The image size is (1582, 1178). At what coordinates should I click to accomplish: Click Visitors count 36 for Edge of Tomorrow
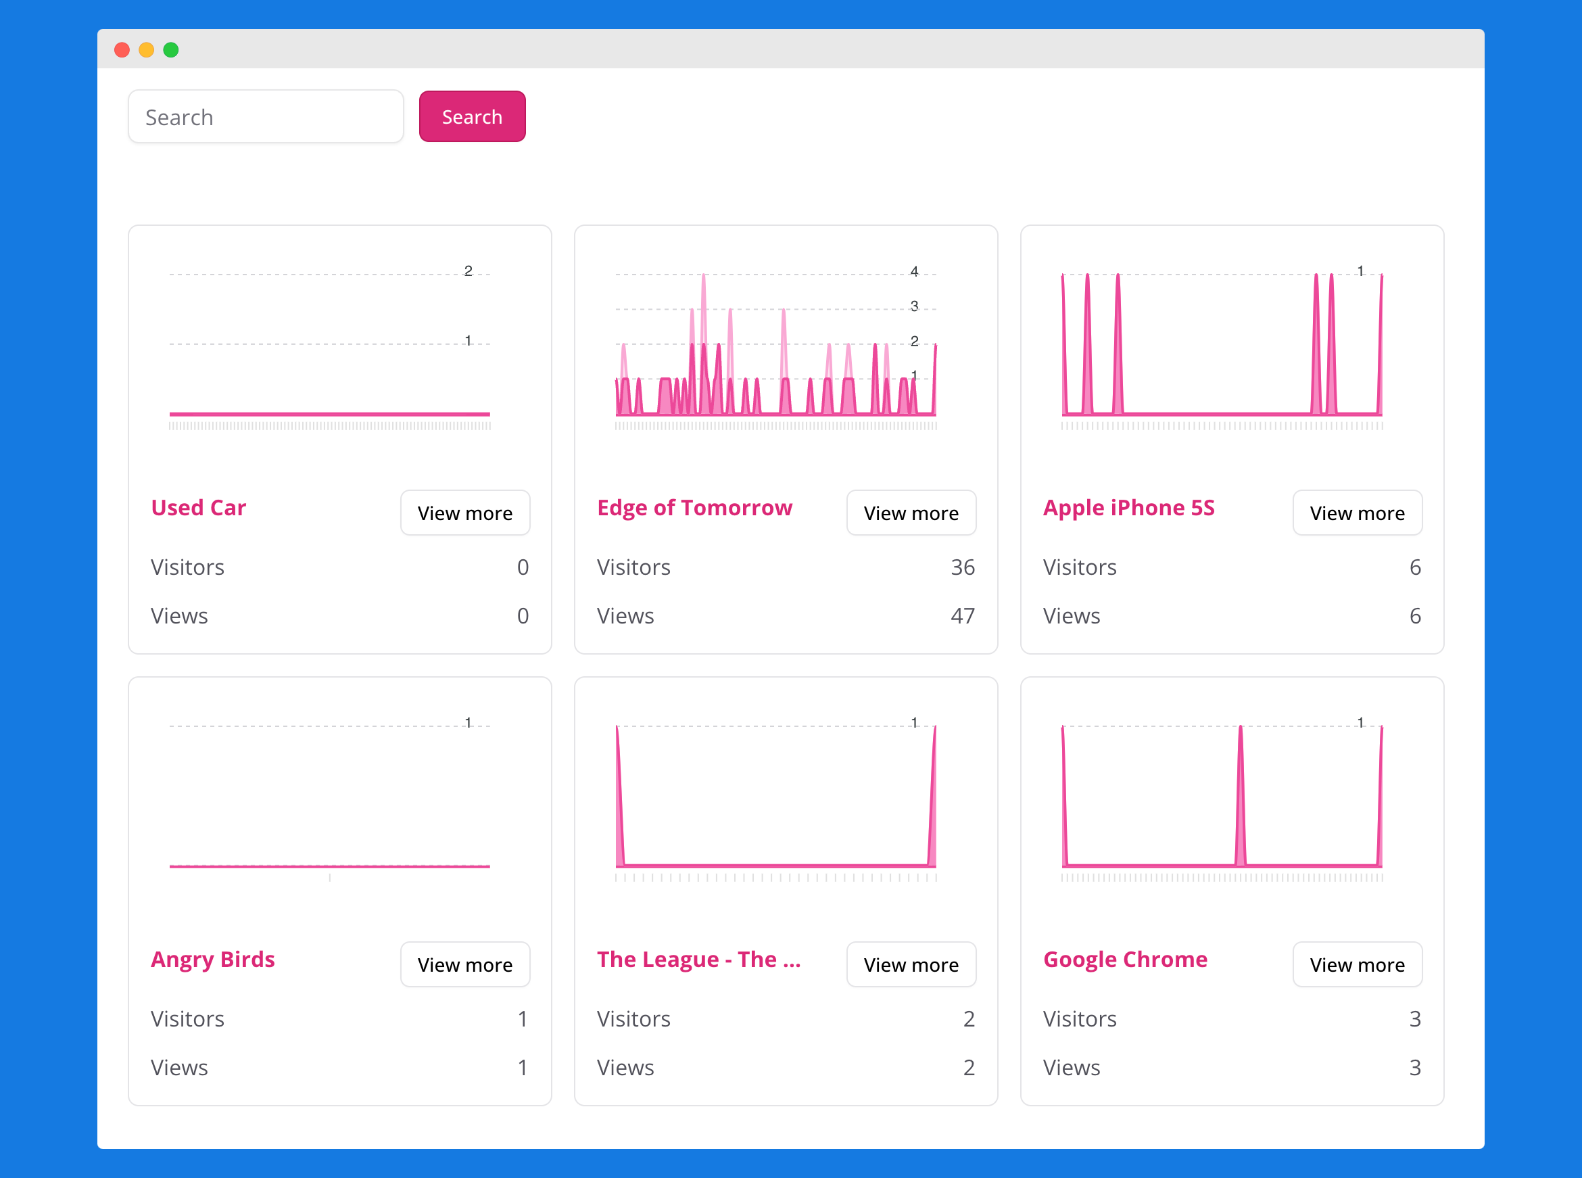[963, 567]
